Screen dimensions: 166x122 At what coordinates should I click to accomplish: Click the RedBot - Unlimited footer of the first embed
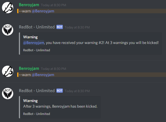click(37, 50)
